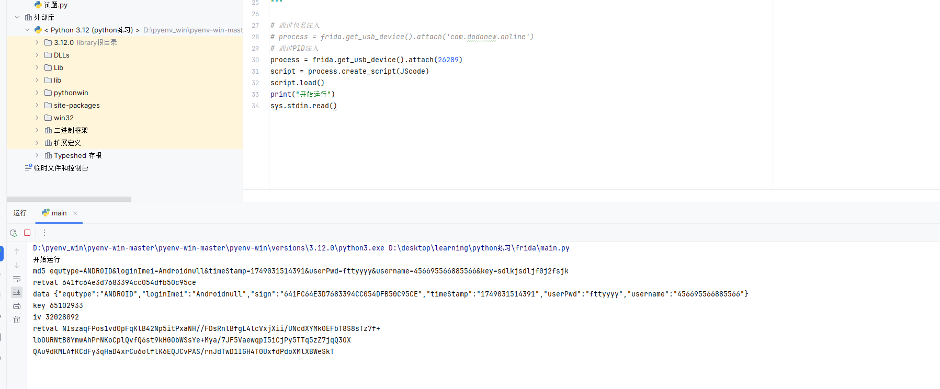Stop the running main process
Image resolution: width=940 pixels, height=389 pixels.
(27, 233)
